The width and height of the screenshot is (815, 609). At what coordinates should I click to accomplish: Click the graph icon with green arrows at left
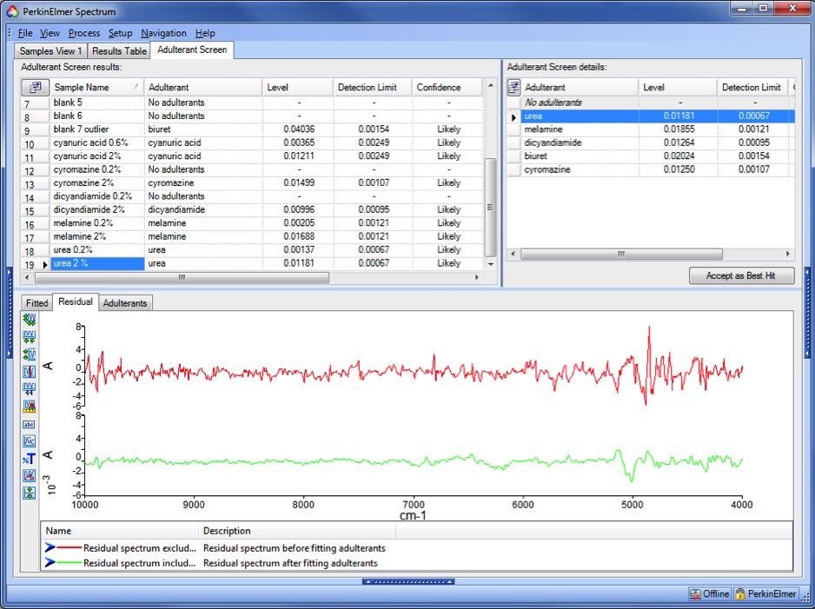pos(30,354)
